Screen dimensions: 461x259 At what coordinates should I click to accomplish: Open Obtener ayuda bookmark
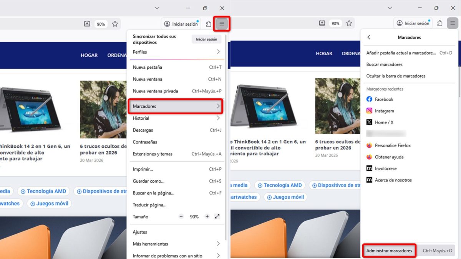pyautogui.click(x=409, y=157)
